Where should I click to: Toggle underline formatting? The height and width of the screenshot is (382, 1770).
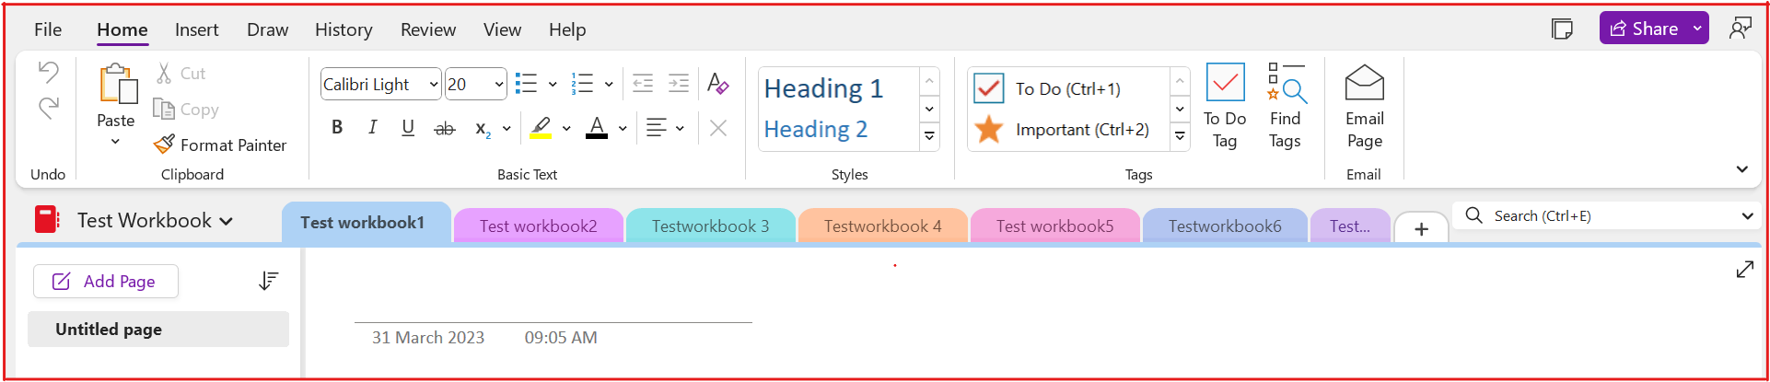[408, 128]
